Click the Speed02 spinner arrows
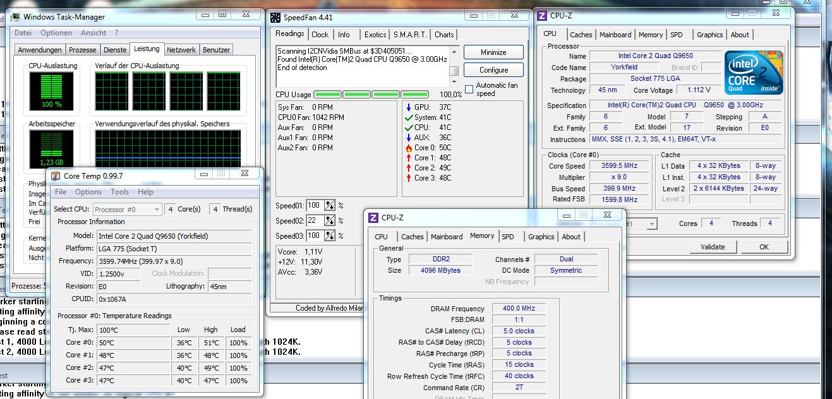832x399 pixels. tap(330, 220)
